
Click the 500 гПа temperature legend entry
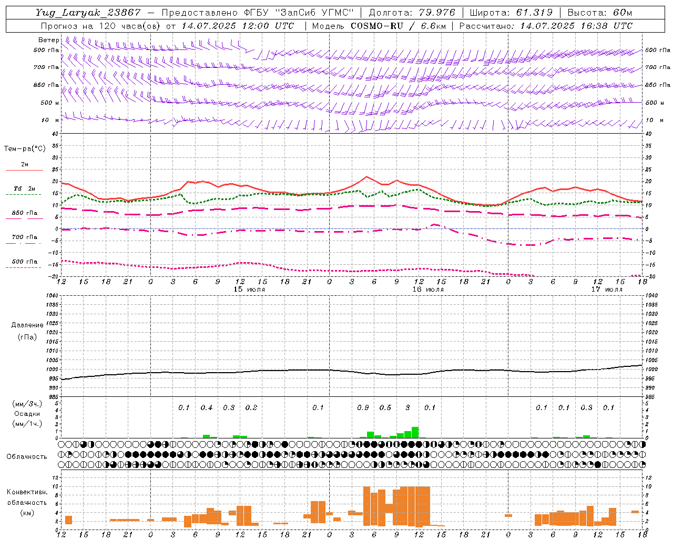coord(24,262)
